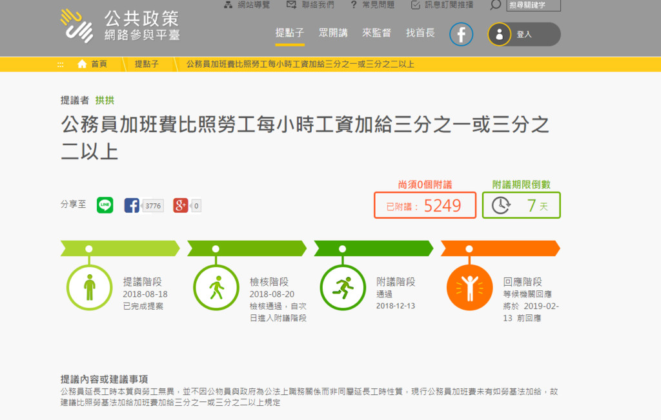Share the proposal on Facebook
The height and width of the screenshot is (420, 661).
[x=132, y=205]
